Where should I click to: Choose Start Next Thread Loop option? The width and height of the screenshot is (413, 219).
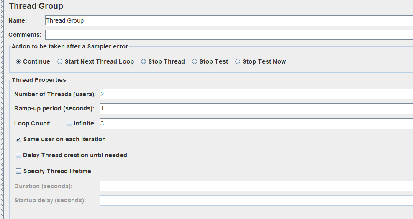tap(60, 61)
